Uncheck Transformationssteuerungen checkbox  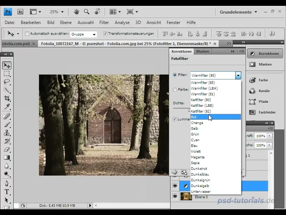[105, 34]
